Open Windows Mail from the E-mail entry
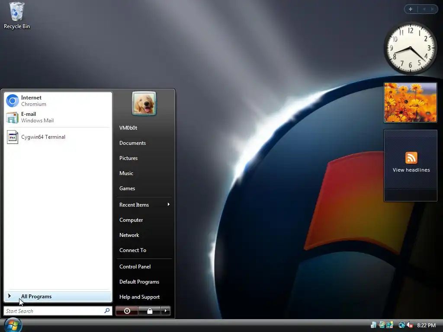 coord(58,117)
